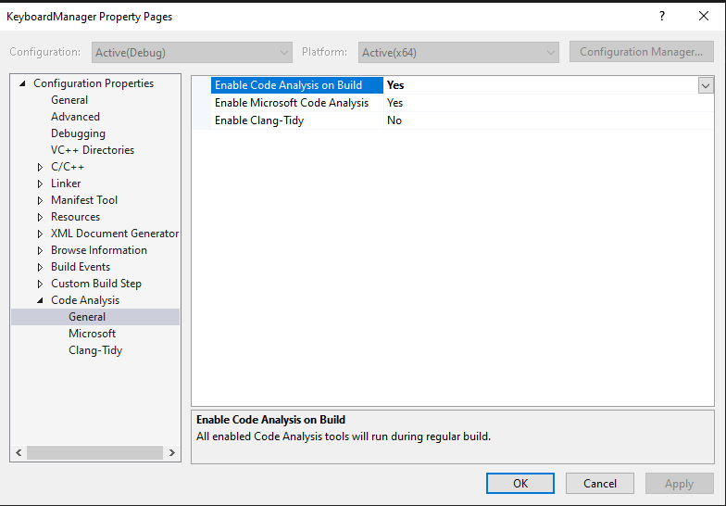Screen dimensions: 726x506
Task: Select VC++ Directories in the tree
Action: tap(93, 150)
